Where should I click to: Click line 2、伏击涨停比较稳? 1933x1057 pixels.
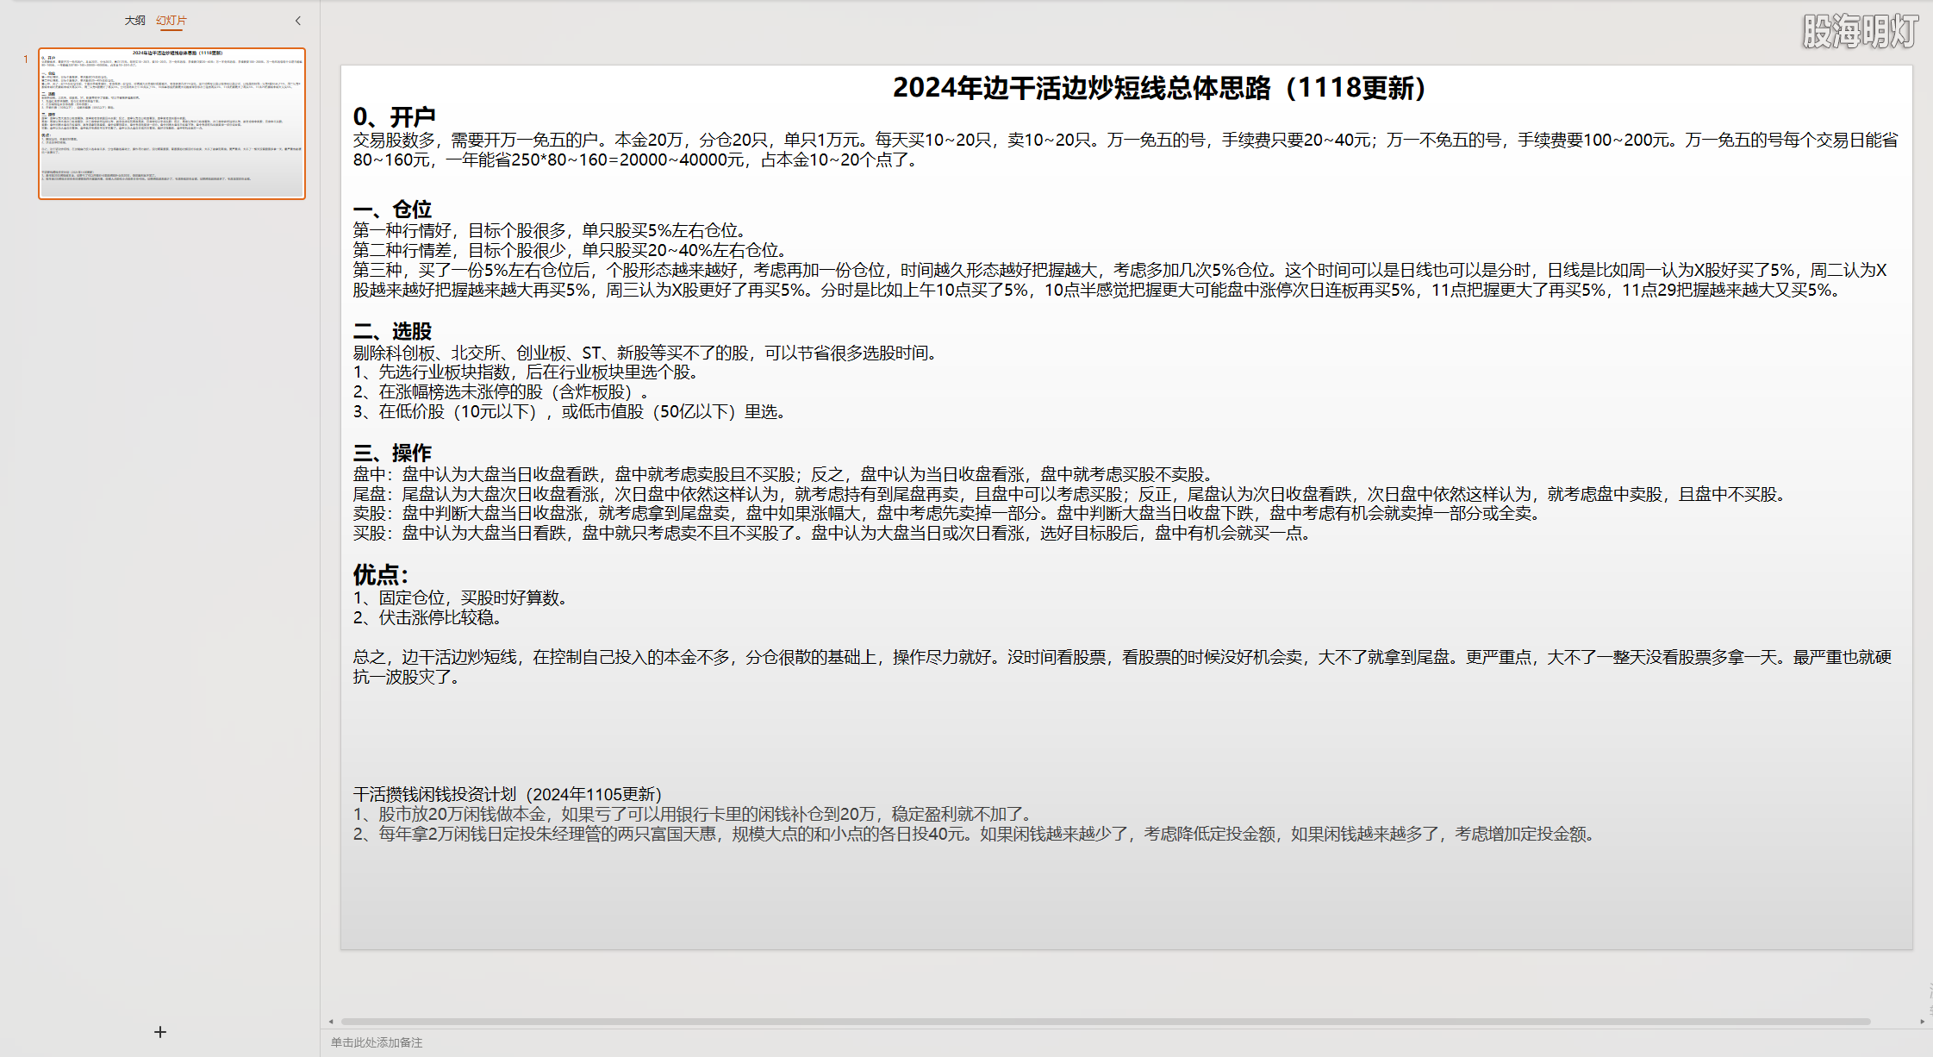(427, 617)
